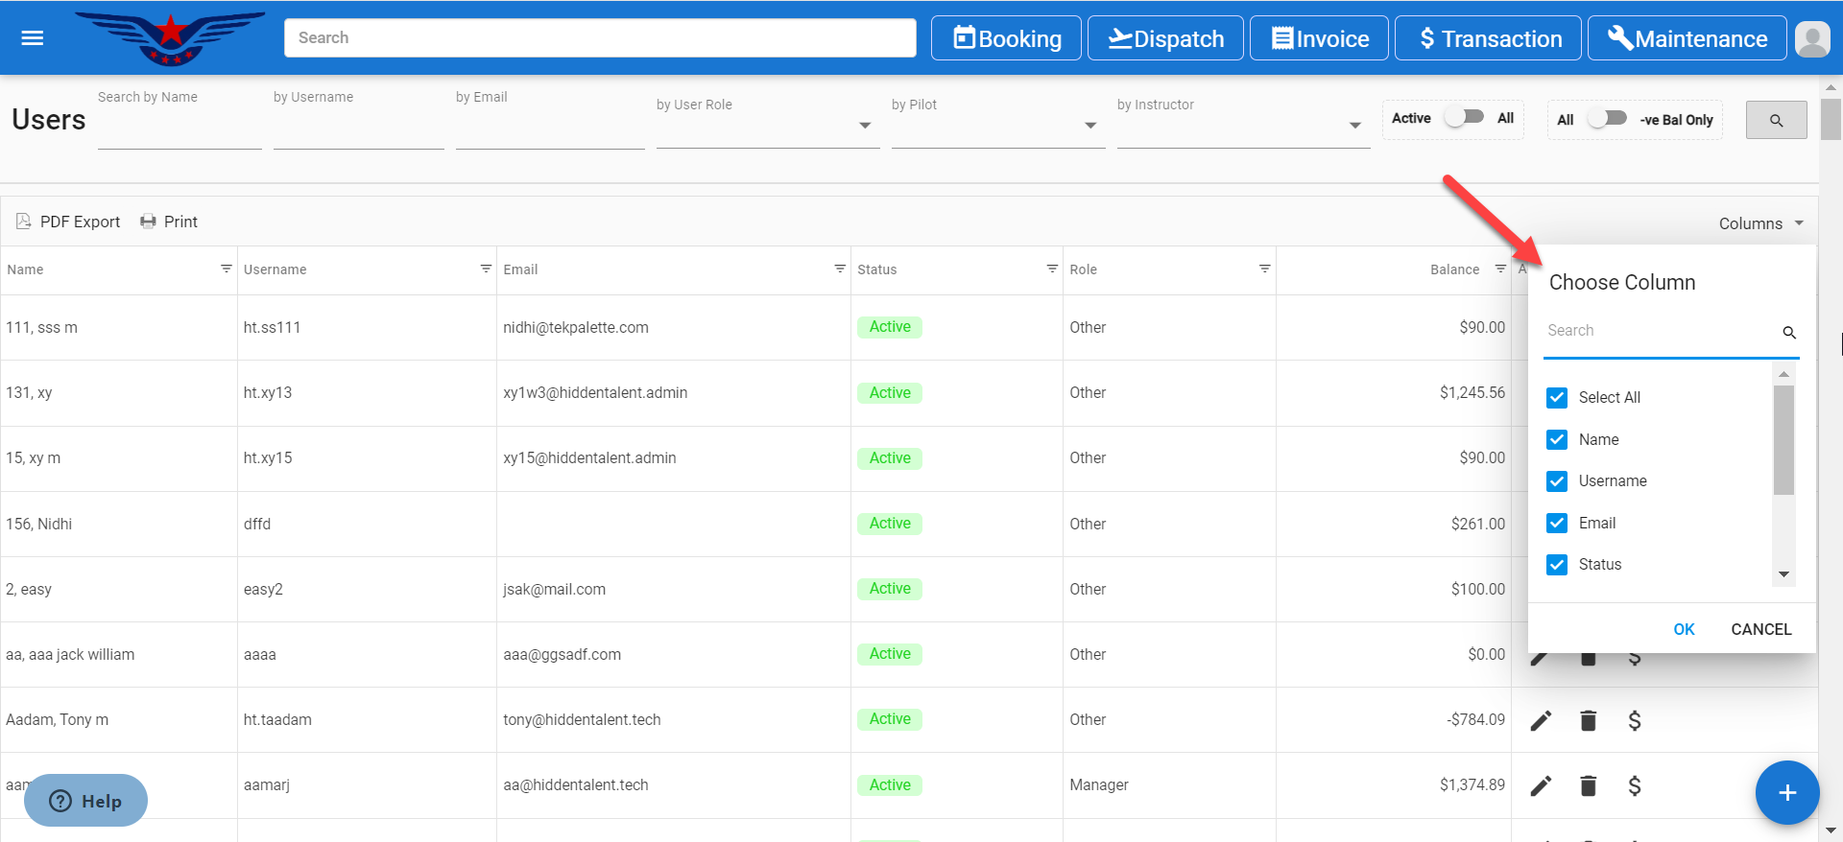
Task: Open the Name column filter icon
Action: [x=227, y=269]
